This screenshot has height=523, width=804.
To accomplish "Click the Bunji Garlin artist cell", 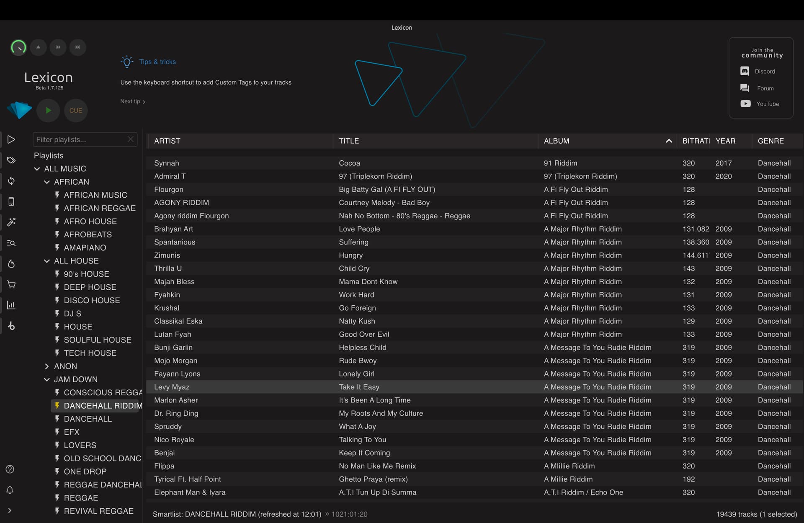I will point(173,348).
